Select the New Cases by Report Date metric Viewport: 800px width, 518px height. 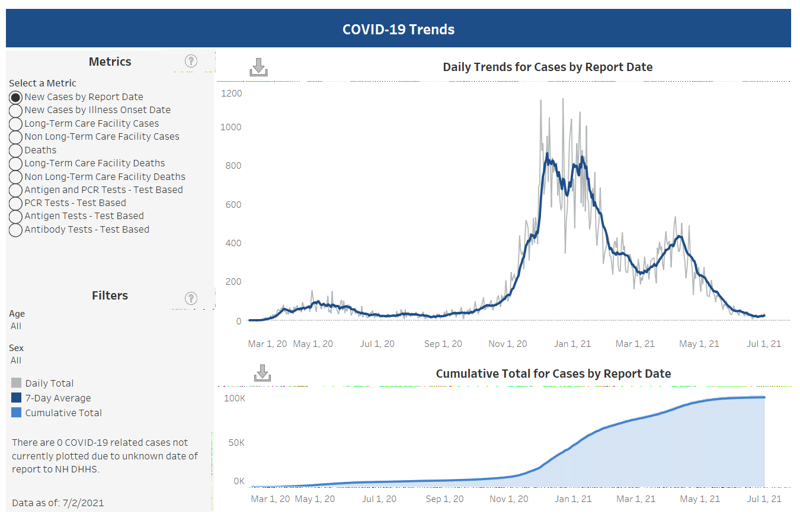point(16,97)
